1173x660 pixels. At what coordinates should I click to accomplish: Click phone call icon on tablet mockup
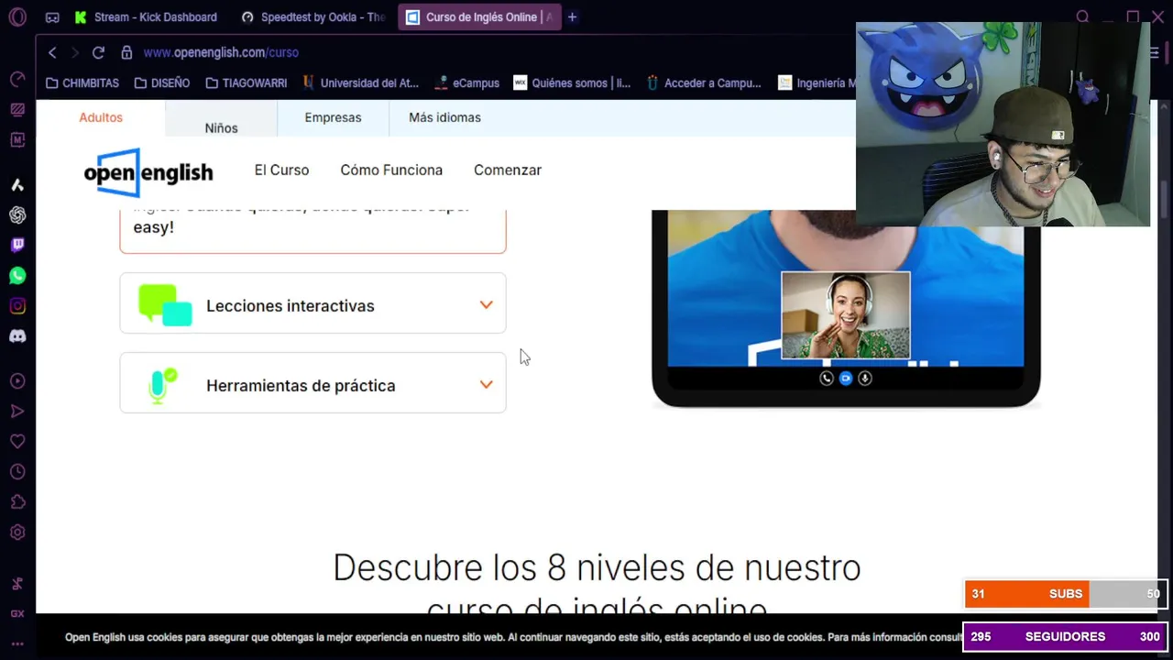(826, 379)
